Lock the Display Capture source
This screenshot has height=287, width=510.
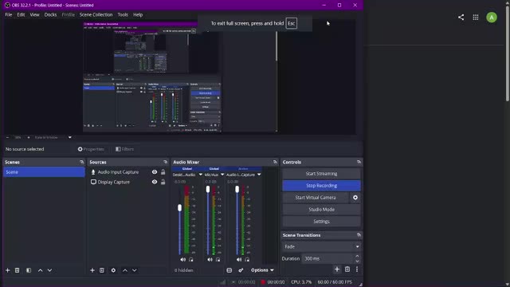(x=163, y=182)
